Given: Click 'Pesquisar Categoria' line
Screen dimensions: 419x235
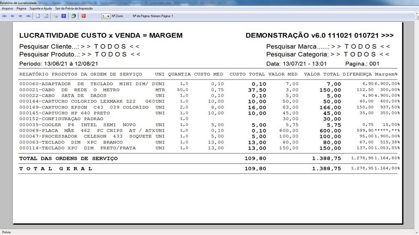Looking at the screenshot, I should (x=328, y=54).
